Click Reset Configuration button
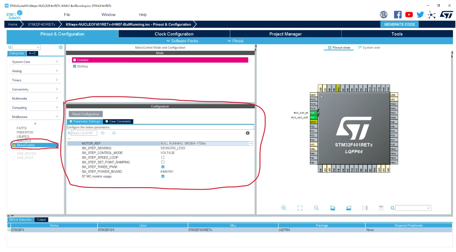456x252 pixels. click(86, 114)
